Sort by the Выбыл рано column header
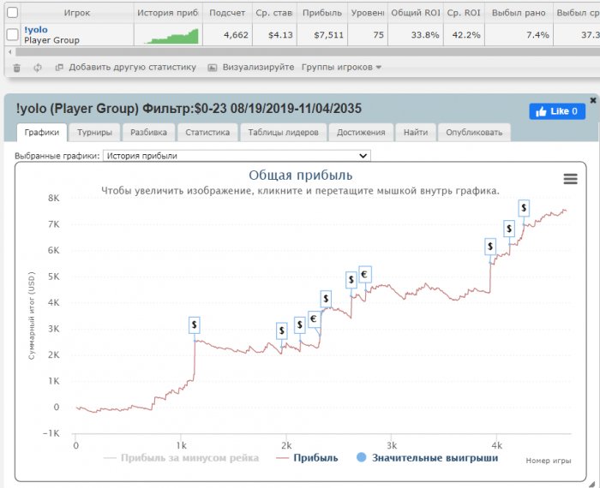Screen dimensions: 600x488 coord(519,13)
